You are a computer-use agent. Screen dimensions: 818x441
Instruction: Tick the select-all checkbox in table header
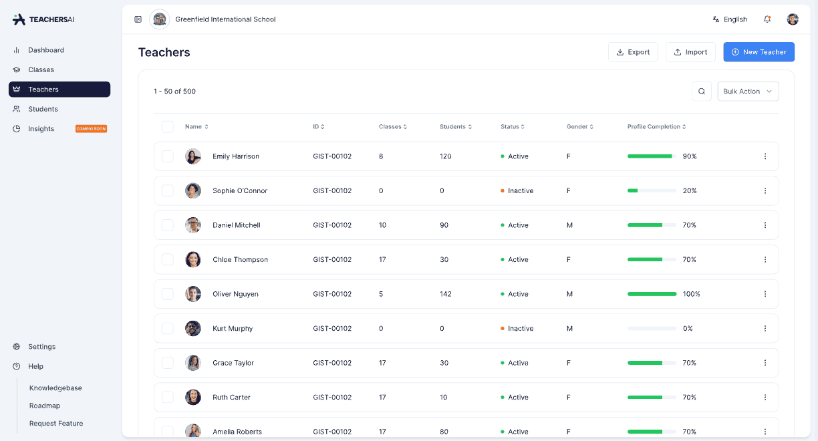pos(167,127)
